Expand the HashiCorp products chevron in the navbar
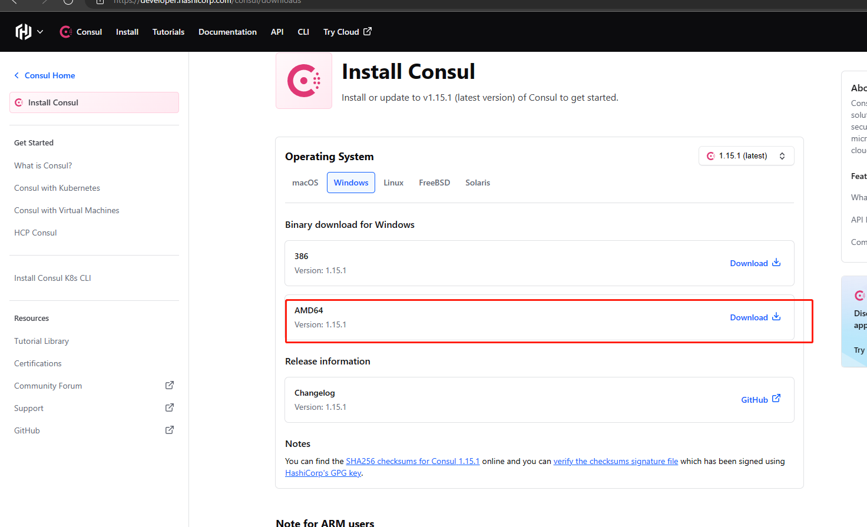Image resolution: width=867 pixels, height=527 pixels. [x=40, y=32]
